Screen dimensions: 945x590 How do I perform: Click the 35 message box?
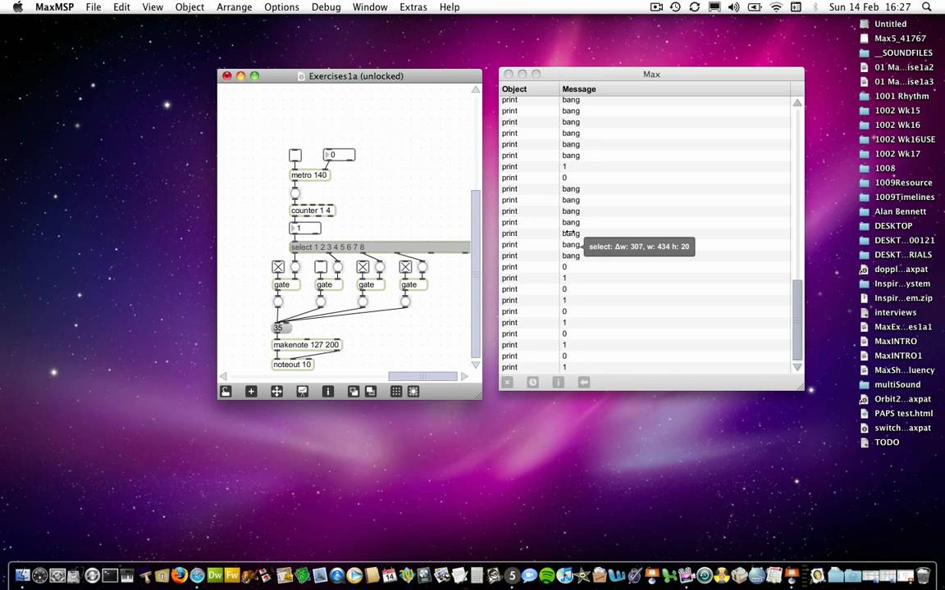tap(281, 328)
